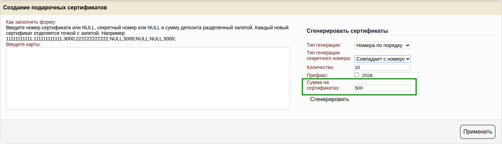Enable the 'Префикс' checkbox
Image resolution: width=502 pixels, height=144 pixels.
pos(356,75)
